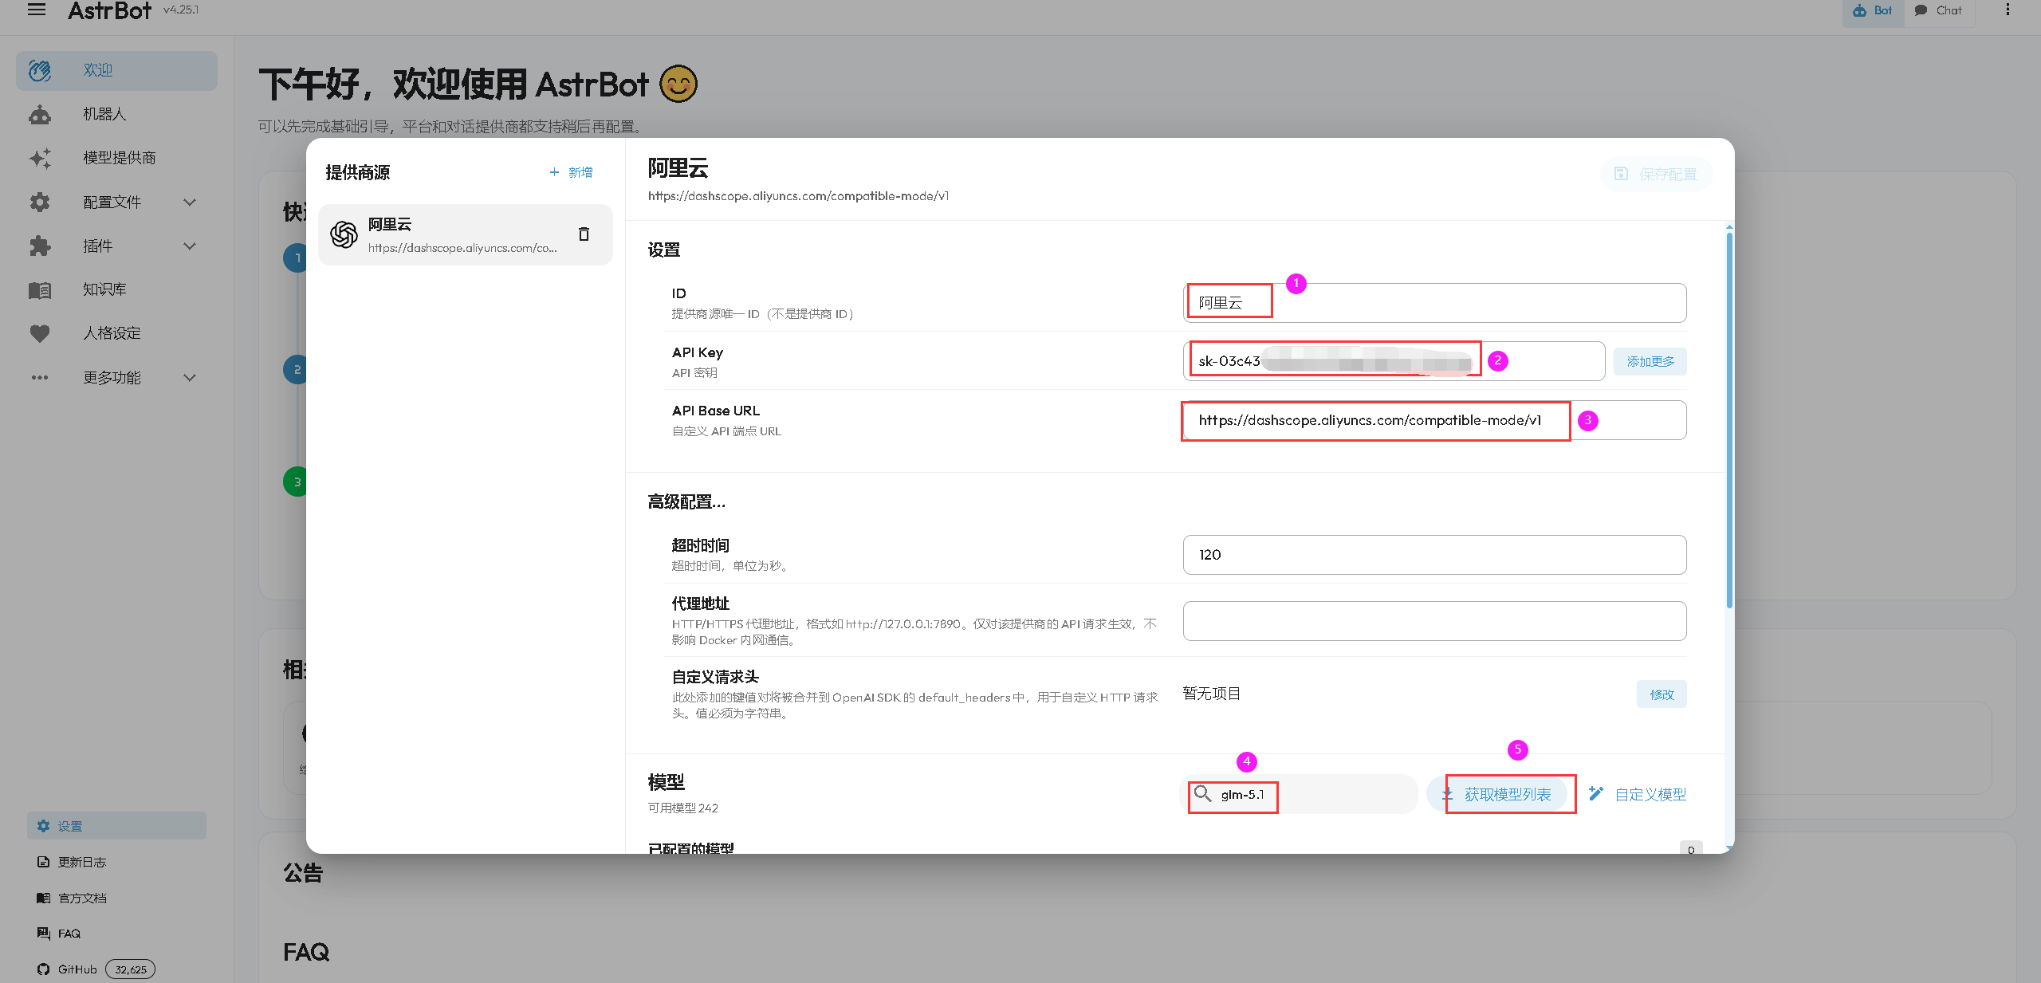2041x983 pixels.
Task: Click the GitHub star count badge
Action: (x=130, y=969)
